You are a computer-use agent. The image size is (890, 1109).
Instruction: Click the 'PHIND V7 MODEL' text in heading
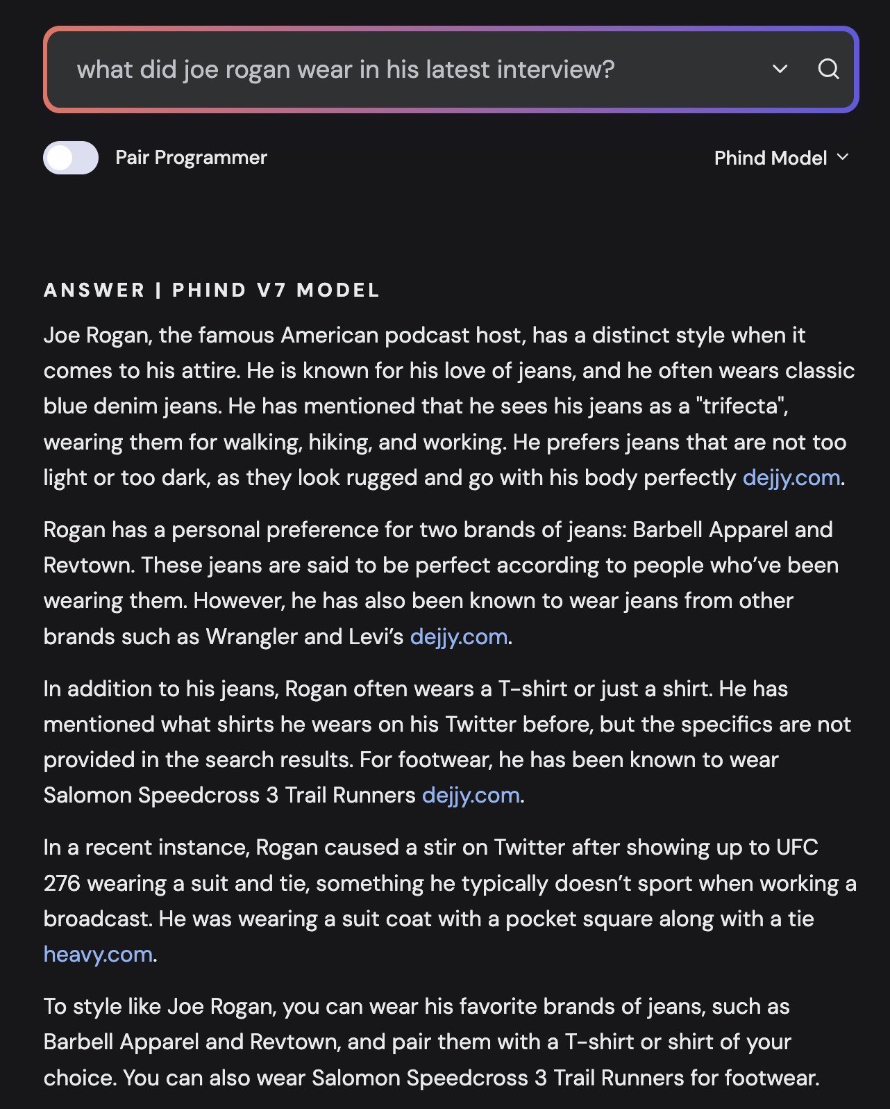(x=276, y=290)
